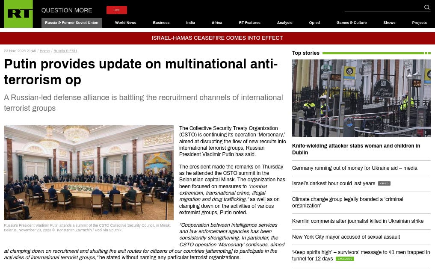Open New York City mayor accused story
Image resolution: width=435 pixels, height=269 pixels.
click(x=346, y=237)
